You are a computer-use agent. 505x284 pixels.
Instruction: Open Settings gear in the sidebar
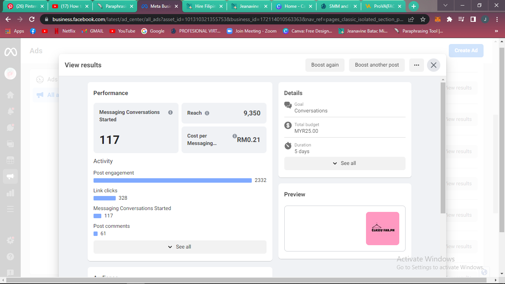tap(10, 240)
